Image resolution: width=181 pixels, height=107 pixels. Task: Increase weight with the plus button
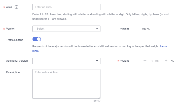[x=166, y=61]
